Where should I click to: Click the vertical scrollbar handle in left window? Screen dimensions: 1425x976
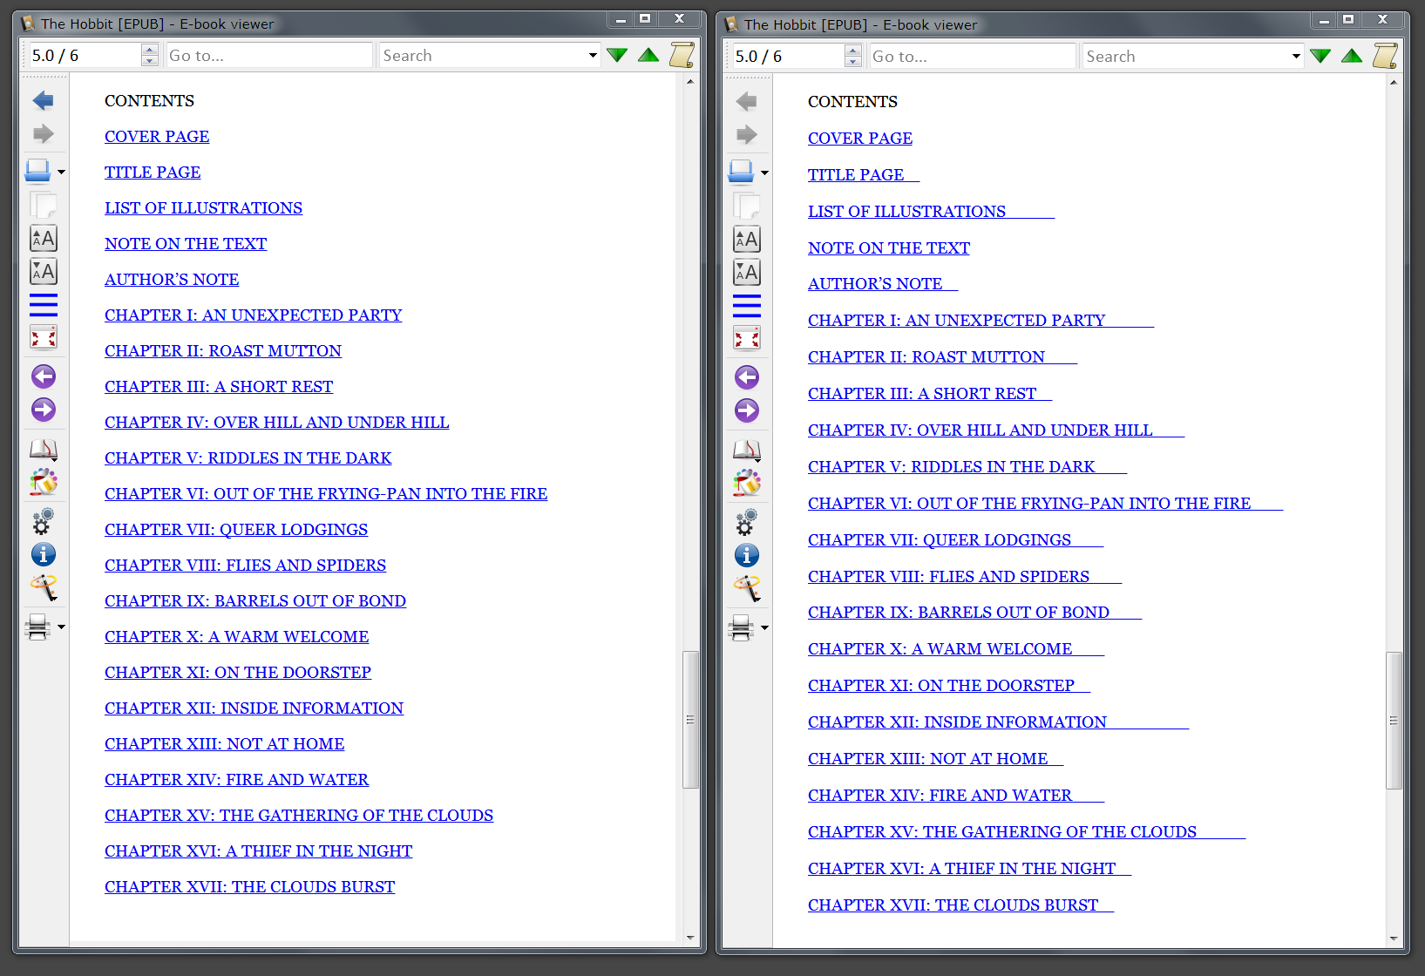690,720
